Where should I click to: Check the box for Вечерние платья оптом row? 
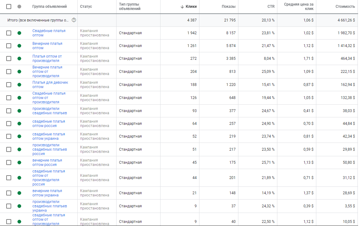tap(9, 46)
